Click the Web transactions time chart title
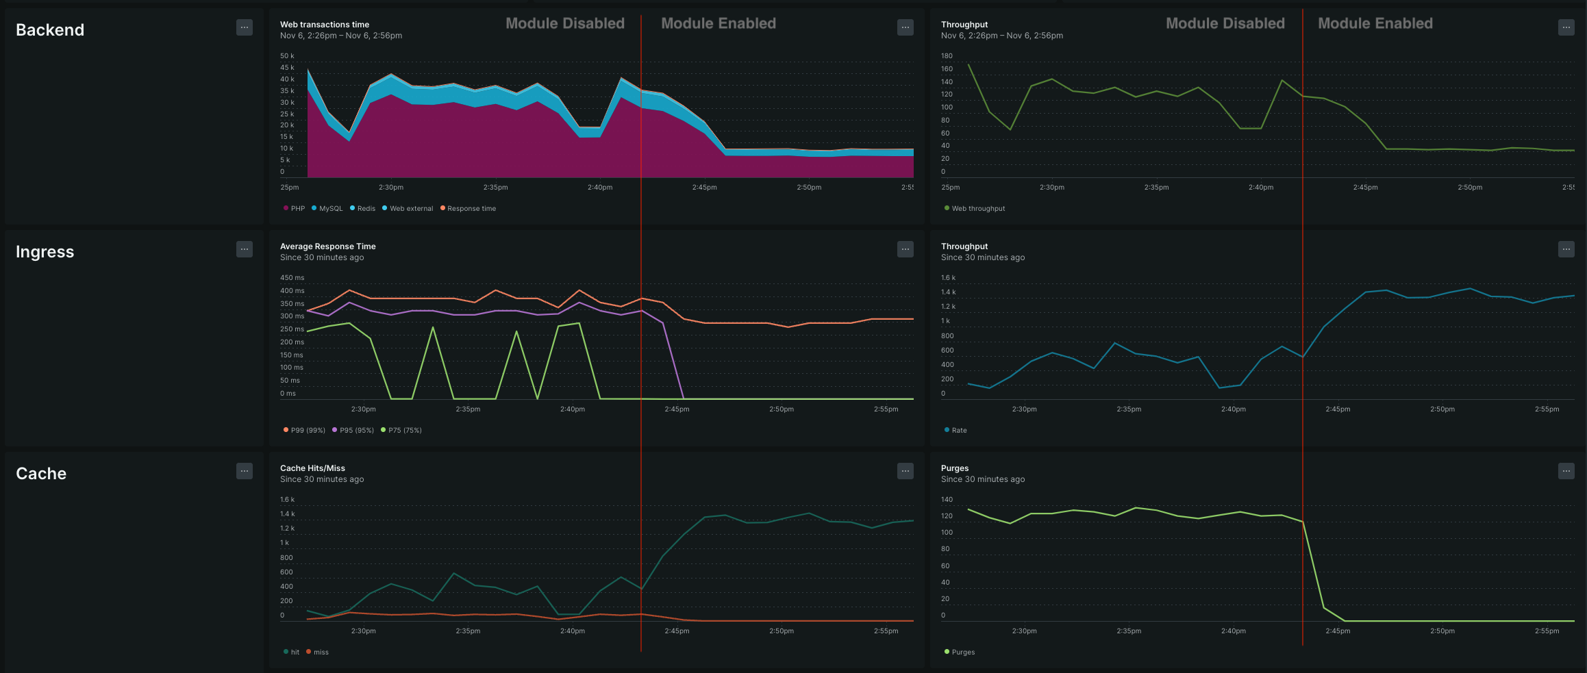1587x673 pixels. [x=325, y=25]
